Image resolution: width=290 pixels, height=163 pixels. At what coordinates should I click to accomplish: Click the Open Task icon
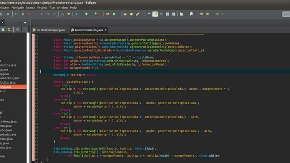point(131,14)
